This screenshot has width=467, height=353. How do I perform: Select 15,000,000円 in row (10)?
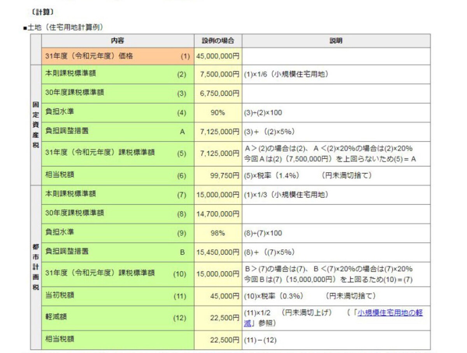pos(218,274)
